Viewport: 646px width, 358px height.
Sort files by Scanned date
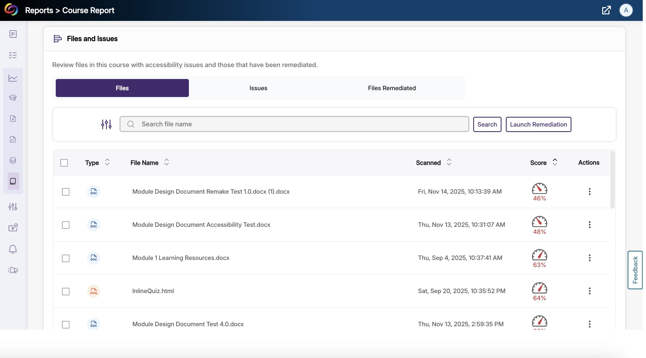(449, 162)
